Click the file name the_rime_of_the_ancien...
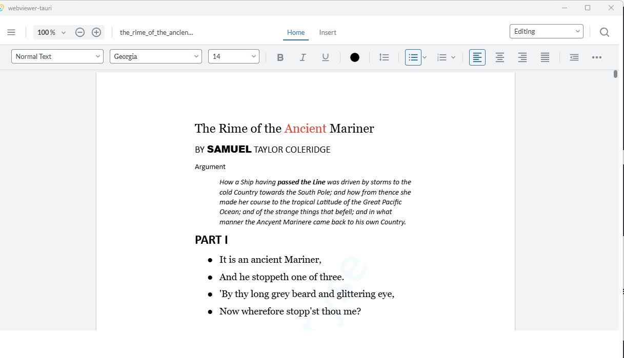The width and height of the screenshot is (624, 358). coord(157,32)
